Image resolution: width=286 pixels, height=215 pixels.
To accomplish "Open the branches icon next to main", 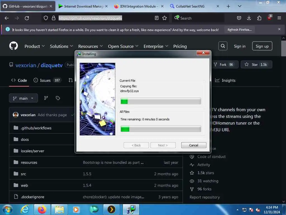I will pos(46,98).
